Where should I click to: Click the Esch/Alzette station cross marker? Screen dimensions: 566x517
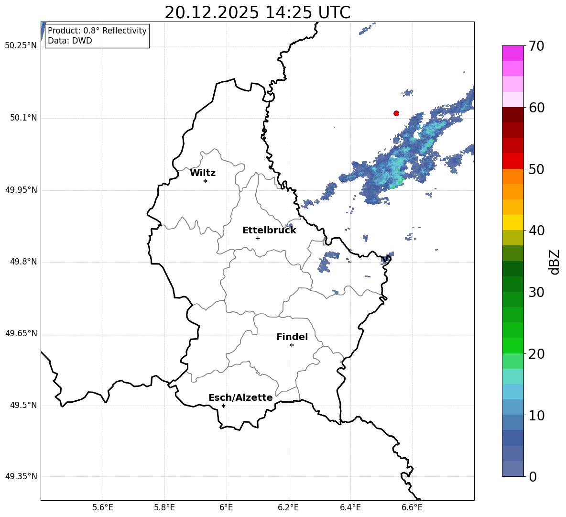point(223,406)
